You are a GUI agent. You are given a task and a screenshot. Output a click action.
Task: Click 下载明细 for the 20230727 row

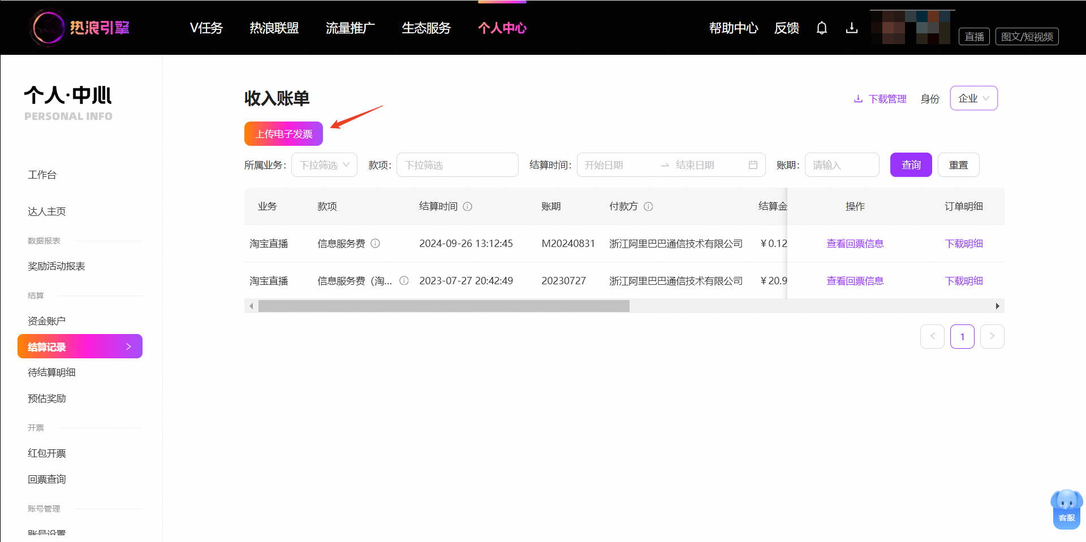[964, 281]
